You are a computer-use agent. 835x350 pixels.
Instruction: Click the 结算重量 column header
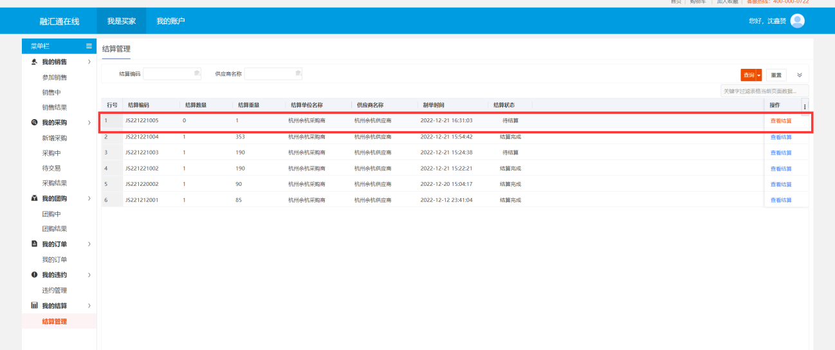click(x=248, y=105)
